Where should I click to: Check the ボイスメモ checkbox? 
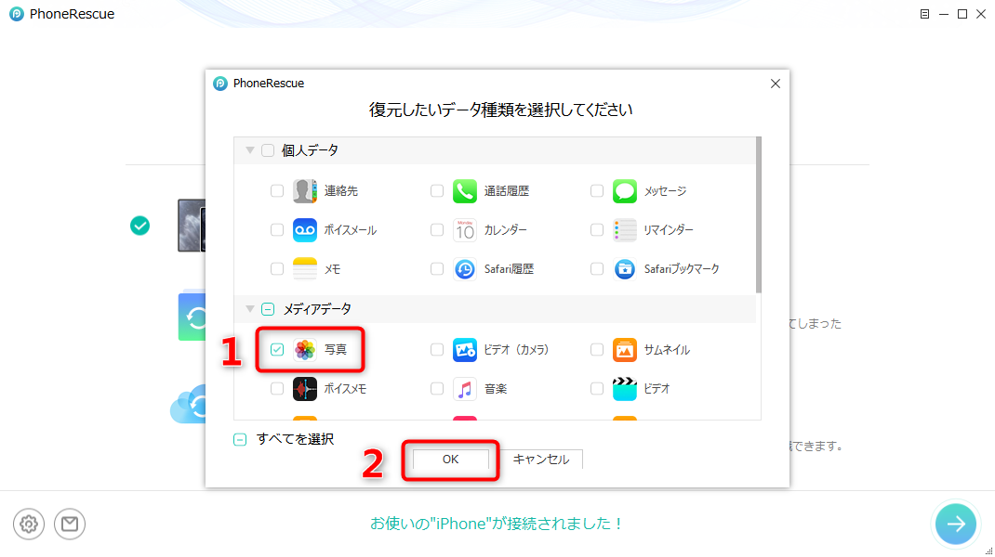[x=277, y=388]
